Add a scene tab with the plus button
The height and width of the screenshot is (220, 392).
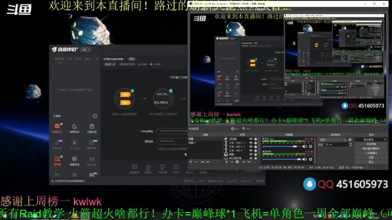[97, 59]
